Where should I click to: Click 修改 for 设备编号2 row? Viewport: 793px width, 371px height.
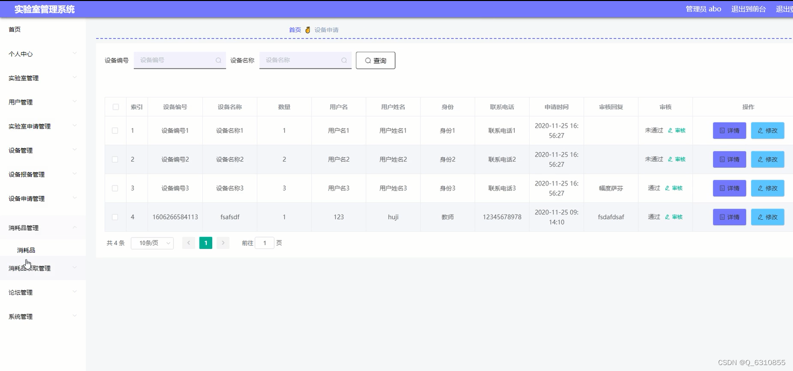click(768, 159)
